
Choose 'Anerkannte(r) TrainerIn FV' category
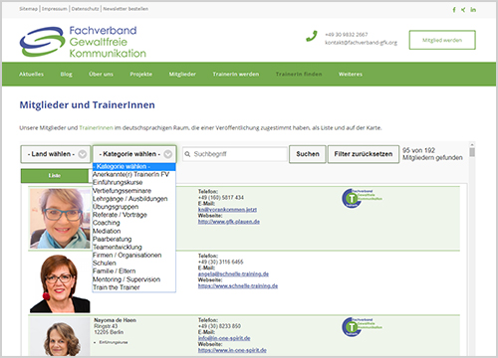pyautogui.click(x=133, y=174)
